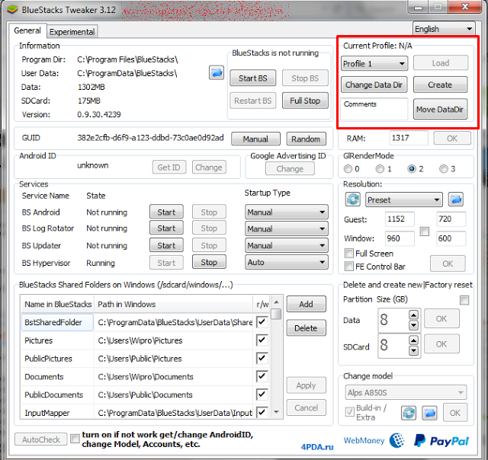Click the WebMoney donation logo

click(x=374, y=440)
